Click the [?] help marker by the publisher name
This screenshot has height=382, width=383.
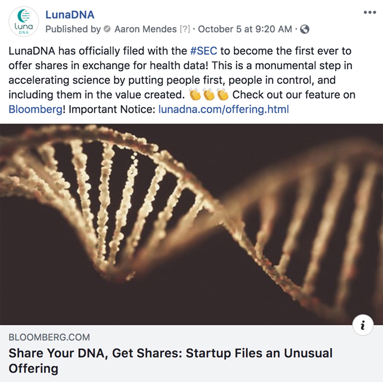(184, 29)
